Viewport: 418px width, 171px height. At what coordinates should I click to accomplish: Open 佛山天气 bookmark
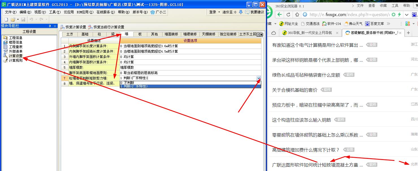pos(353,23)
